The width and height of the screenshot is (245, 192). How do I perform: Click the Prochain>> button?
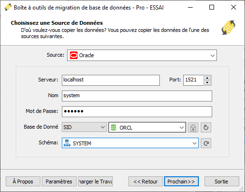pos(181,182)
